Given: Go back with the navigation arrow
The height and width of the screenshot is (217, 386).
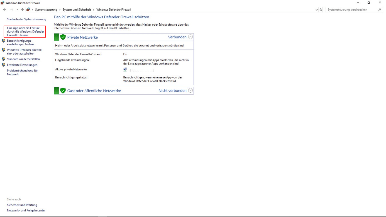Looking at the screenshot, I should coord(4,9).
